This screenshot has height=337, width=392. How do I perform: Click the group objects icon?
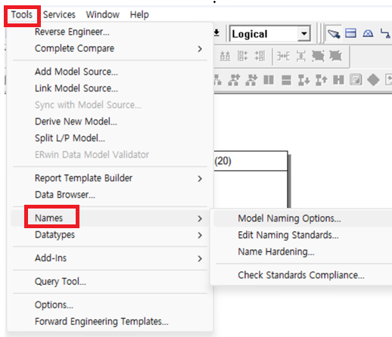pyautogui.click(x=318, y=56)
